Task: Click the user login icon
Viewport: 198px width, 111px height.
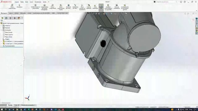Action: [x=181, y=2]
